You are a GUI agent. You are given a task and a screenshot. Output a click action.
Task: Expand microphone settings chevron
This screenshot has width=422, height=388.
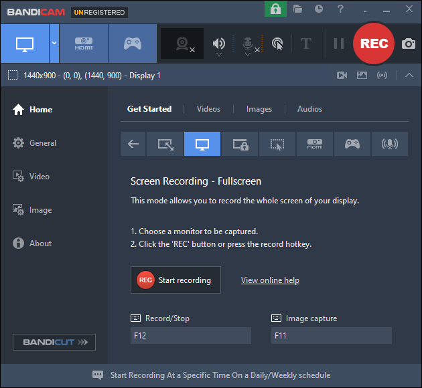click(x=248, y=54)
